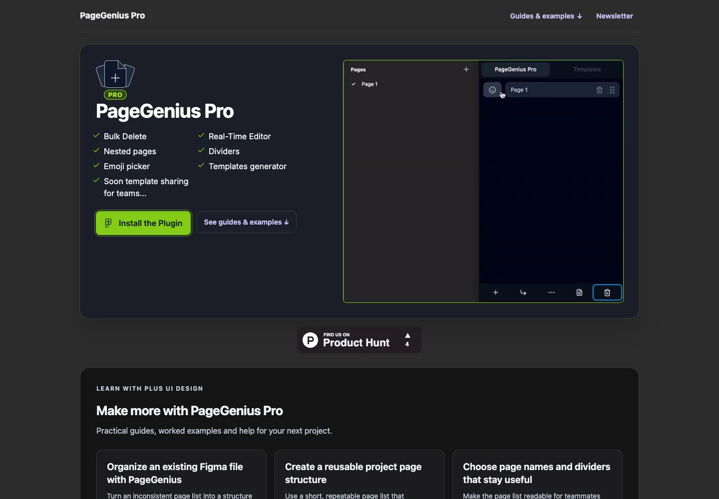Click the Pages panel heading in the preview
The height and width of the screenshot is (499, 719).
coord(359,69)
